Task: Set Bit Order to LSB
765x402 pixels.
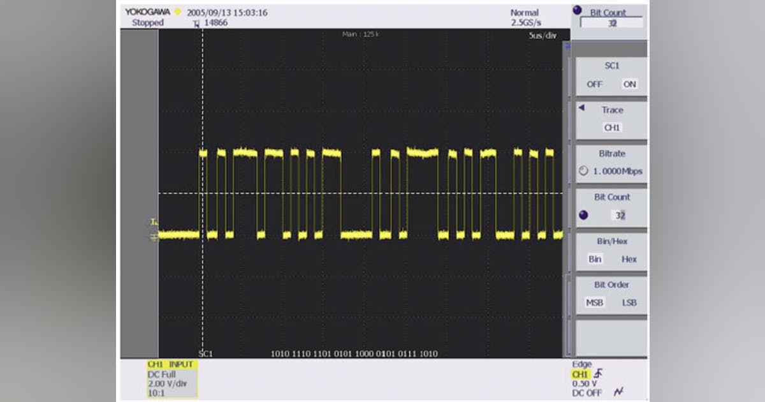Action: [630, 302]
